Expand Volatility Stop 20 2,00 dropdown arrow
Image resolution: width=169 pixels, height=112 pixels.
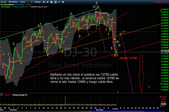(x=48, y=7)
